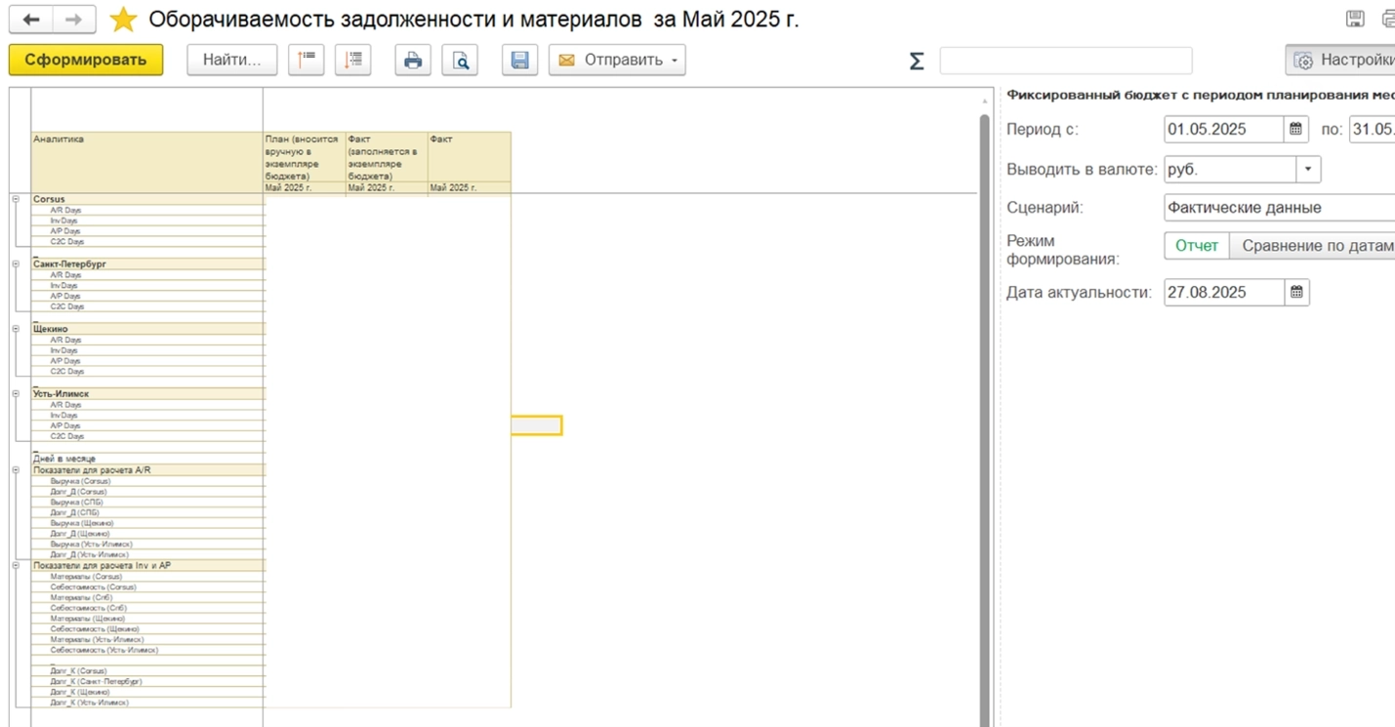This screenshot has height=727, width=1395.
Task: Click the sum sigma icon
Action: (916, 61)
